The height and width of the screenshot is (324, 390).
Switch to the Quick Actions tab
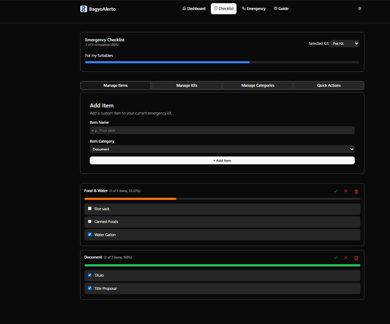329,85
